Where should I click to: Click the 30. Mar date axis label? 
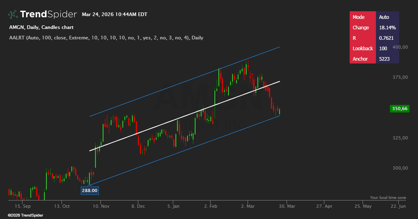[287, 206]
